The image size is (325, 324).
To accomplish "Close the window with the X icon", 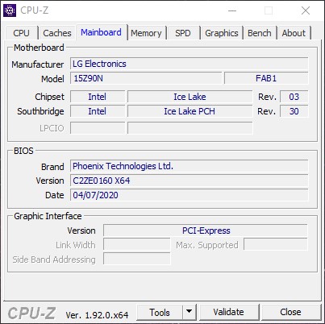I will [306, 10].
